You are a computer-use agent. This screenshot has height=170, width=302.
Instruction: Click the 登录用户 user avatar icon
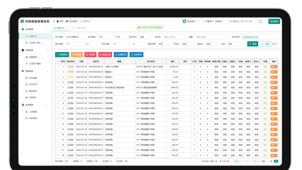(184, 21)
